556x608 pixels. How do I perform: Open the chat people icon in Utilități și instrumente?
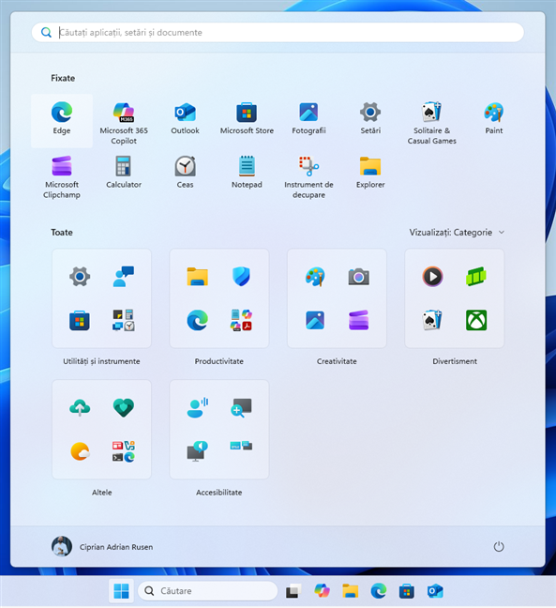[124, 277]
